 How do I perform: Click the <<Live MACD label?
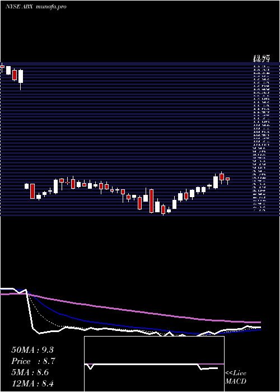pyautogui.click(x=236, y=377)
